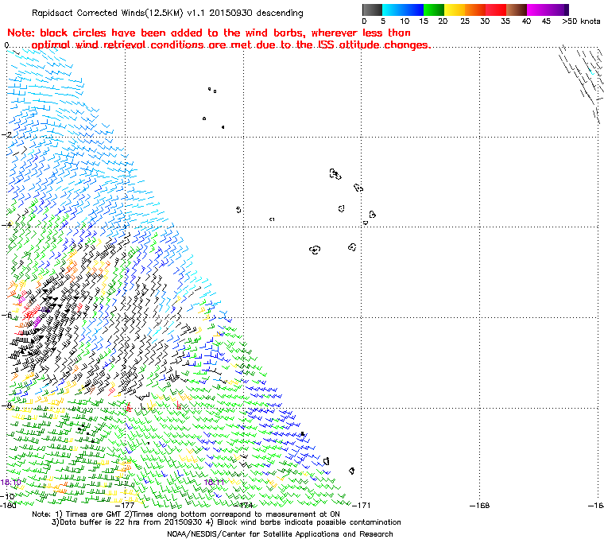Click the '>50 knots' legend label
Screen dimensions: 604x547
pyautogui.click(x=581, y=21)
